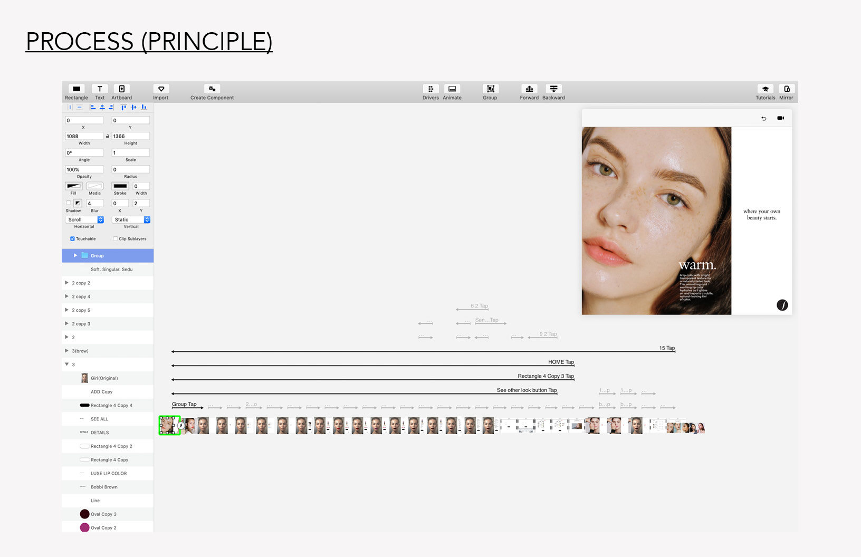Select the 'Oval Copy 2' layer
861x557 pixels.
(108, 527)
